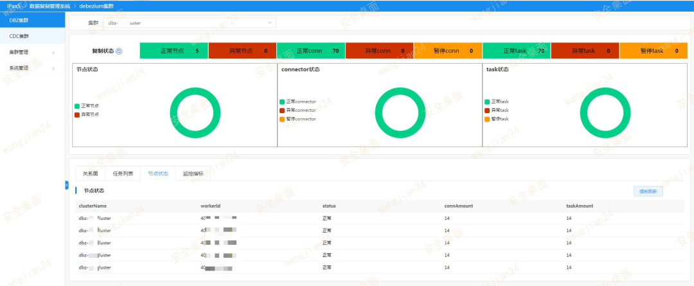Screen dimensions: 694x286
Task: Toggle the 暂停connector legend entry
Action: [x=298, y=119]
